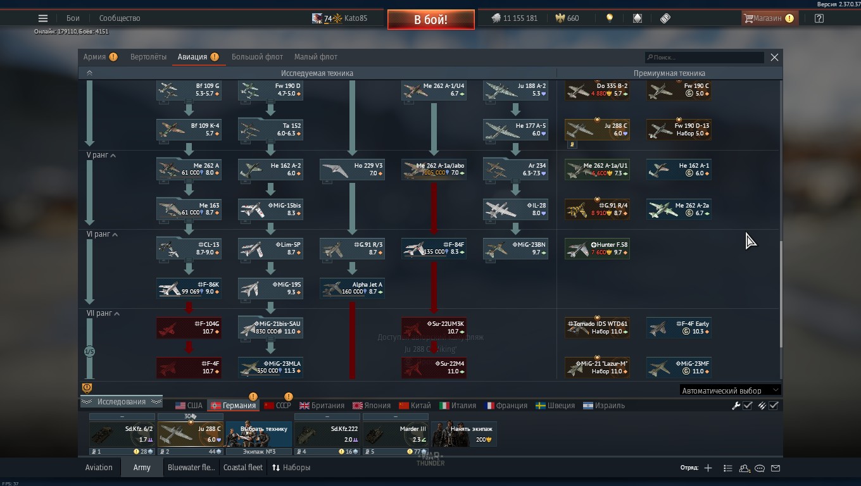The width and height of the screenshot is (861, 486).
Task: Toggle the auto-refill ammo checkbox
Action: pos(774,406)
